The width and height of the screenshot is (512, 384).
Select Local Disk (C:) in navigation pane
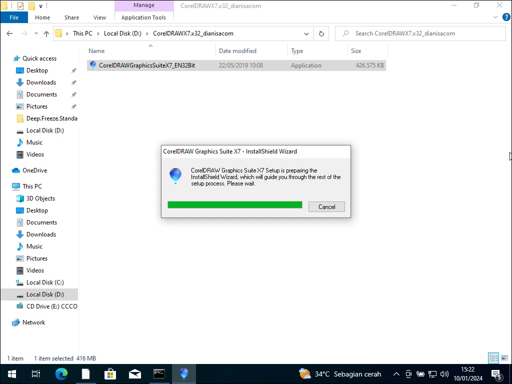(x=45, y=282)
